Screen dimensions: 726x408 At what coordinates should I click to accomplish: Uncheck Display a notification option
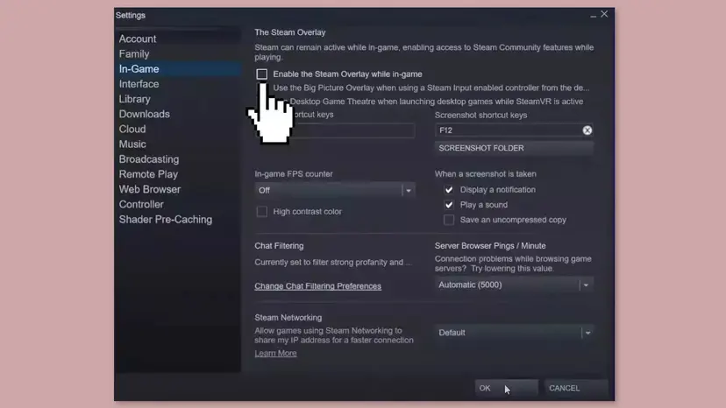pyautogui.click(x=449, y=190)
